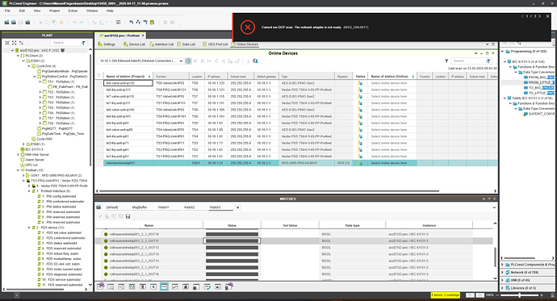Click the delete X icon in main toolbar
This screenshot has width=557, height=301.
61,22
